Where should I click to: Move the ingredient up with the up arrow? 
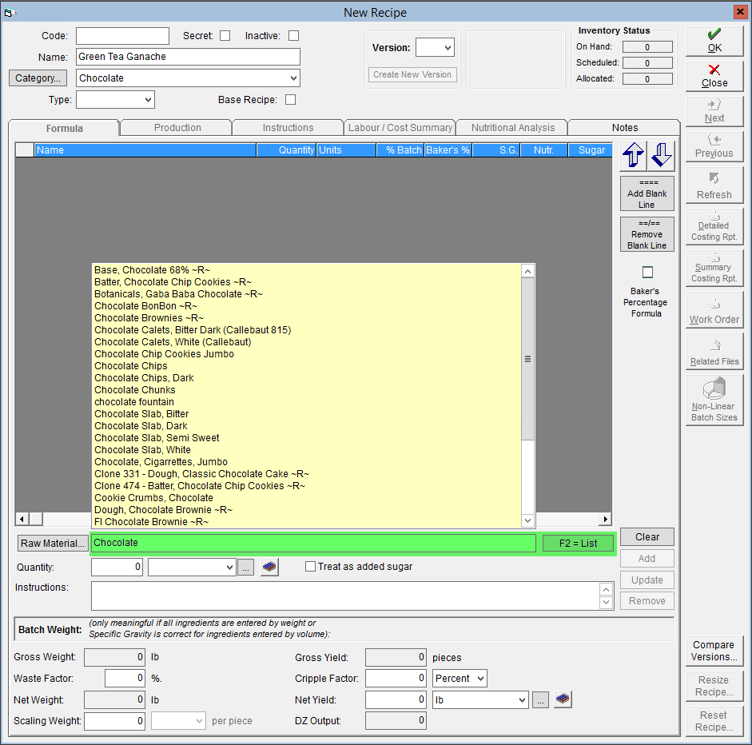pos(633,155)
